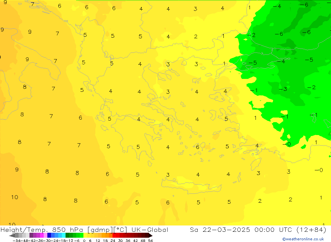
Task: Click the dark blue swatch above the -30 label
Action: (x=49, y=235)
